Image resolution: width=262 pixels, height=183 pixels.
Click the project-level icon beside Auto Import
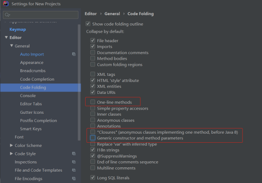(x=74, y=54)
